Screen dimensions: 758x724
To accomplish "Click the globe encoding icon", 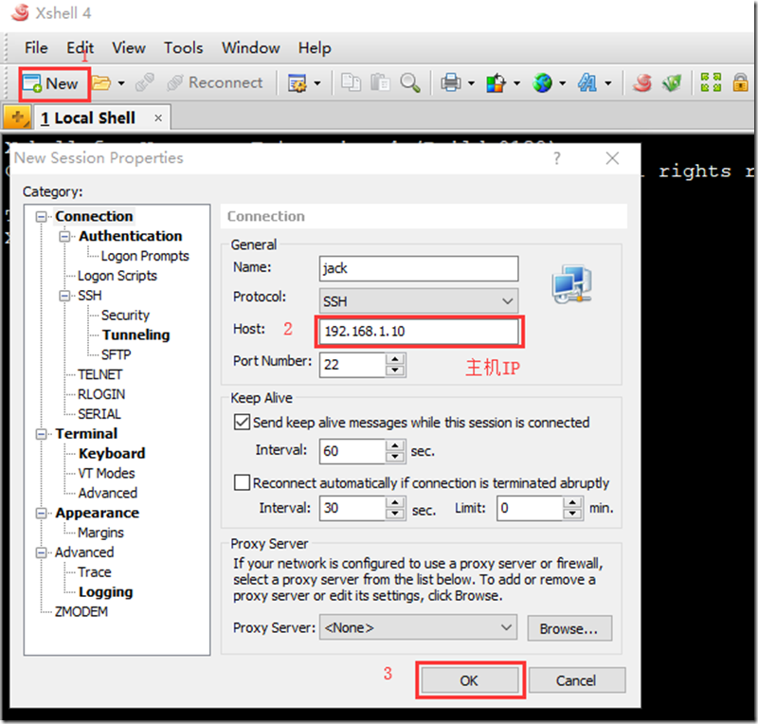I will pyautogui.click(x=542, y=82).
